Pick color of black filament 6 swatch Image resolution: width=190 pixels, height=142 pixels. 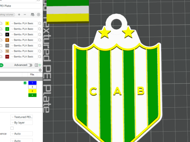7,34
